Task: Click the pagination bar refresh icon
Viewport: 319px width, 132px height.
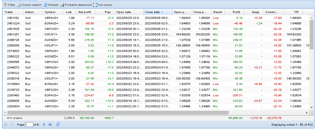Action: [x=58, y=124]
